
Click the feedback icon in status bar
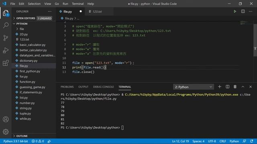(245, 141)
